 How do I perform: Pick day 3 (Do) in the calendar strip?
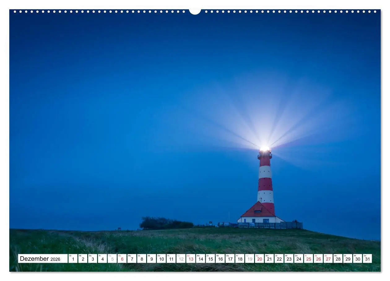pos(93,259)
